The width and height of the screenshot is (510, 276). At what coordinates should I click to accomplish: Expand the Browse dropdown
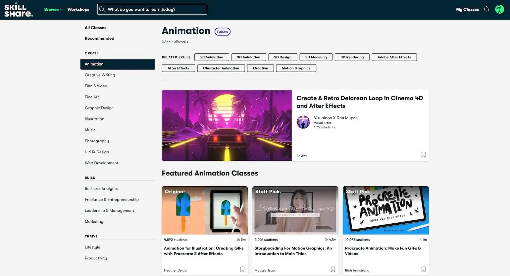53,9
